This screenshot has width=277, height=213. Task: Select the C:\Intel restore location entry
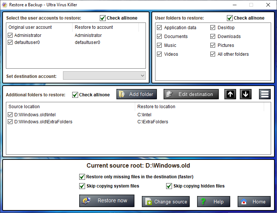[x=144, y=115]
